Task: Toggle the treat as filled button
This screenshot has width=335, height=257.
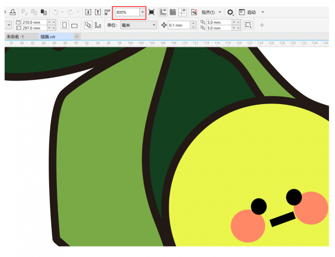Action: pos(248,25)
